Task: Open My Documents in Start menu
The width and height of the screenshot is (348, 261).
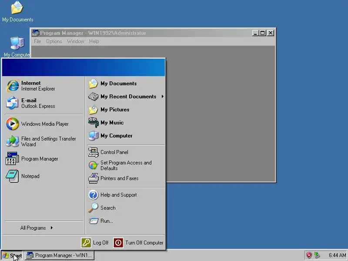Action: (x=126, y=84)
